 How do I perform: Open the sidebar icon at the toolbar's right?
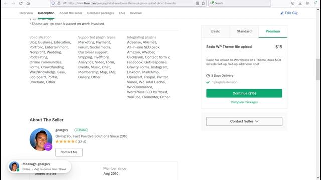coord(315,3)
